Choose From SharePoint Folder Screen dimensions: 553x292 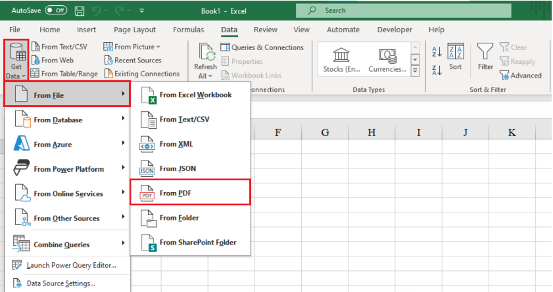pyautogui.click(x=191, y=243)
